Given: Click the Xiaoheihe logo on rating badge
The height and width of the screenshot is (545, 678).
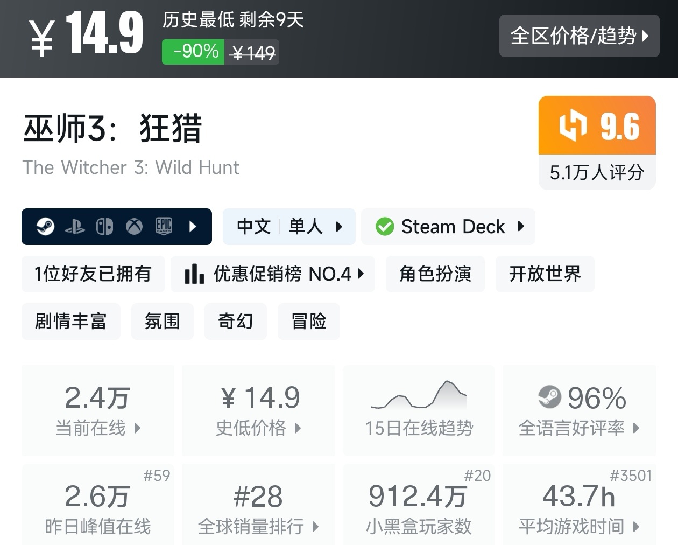Looking at the screenshot, I should pyautogui.click(x=573, y=125).
